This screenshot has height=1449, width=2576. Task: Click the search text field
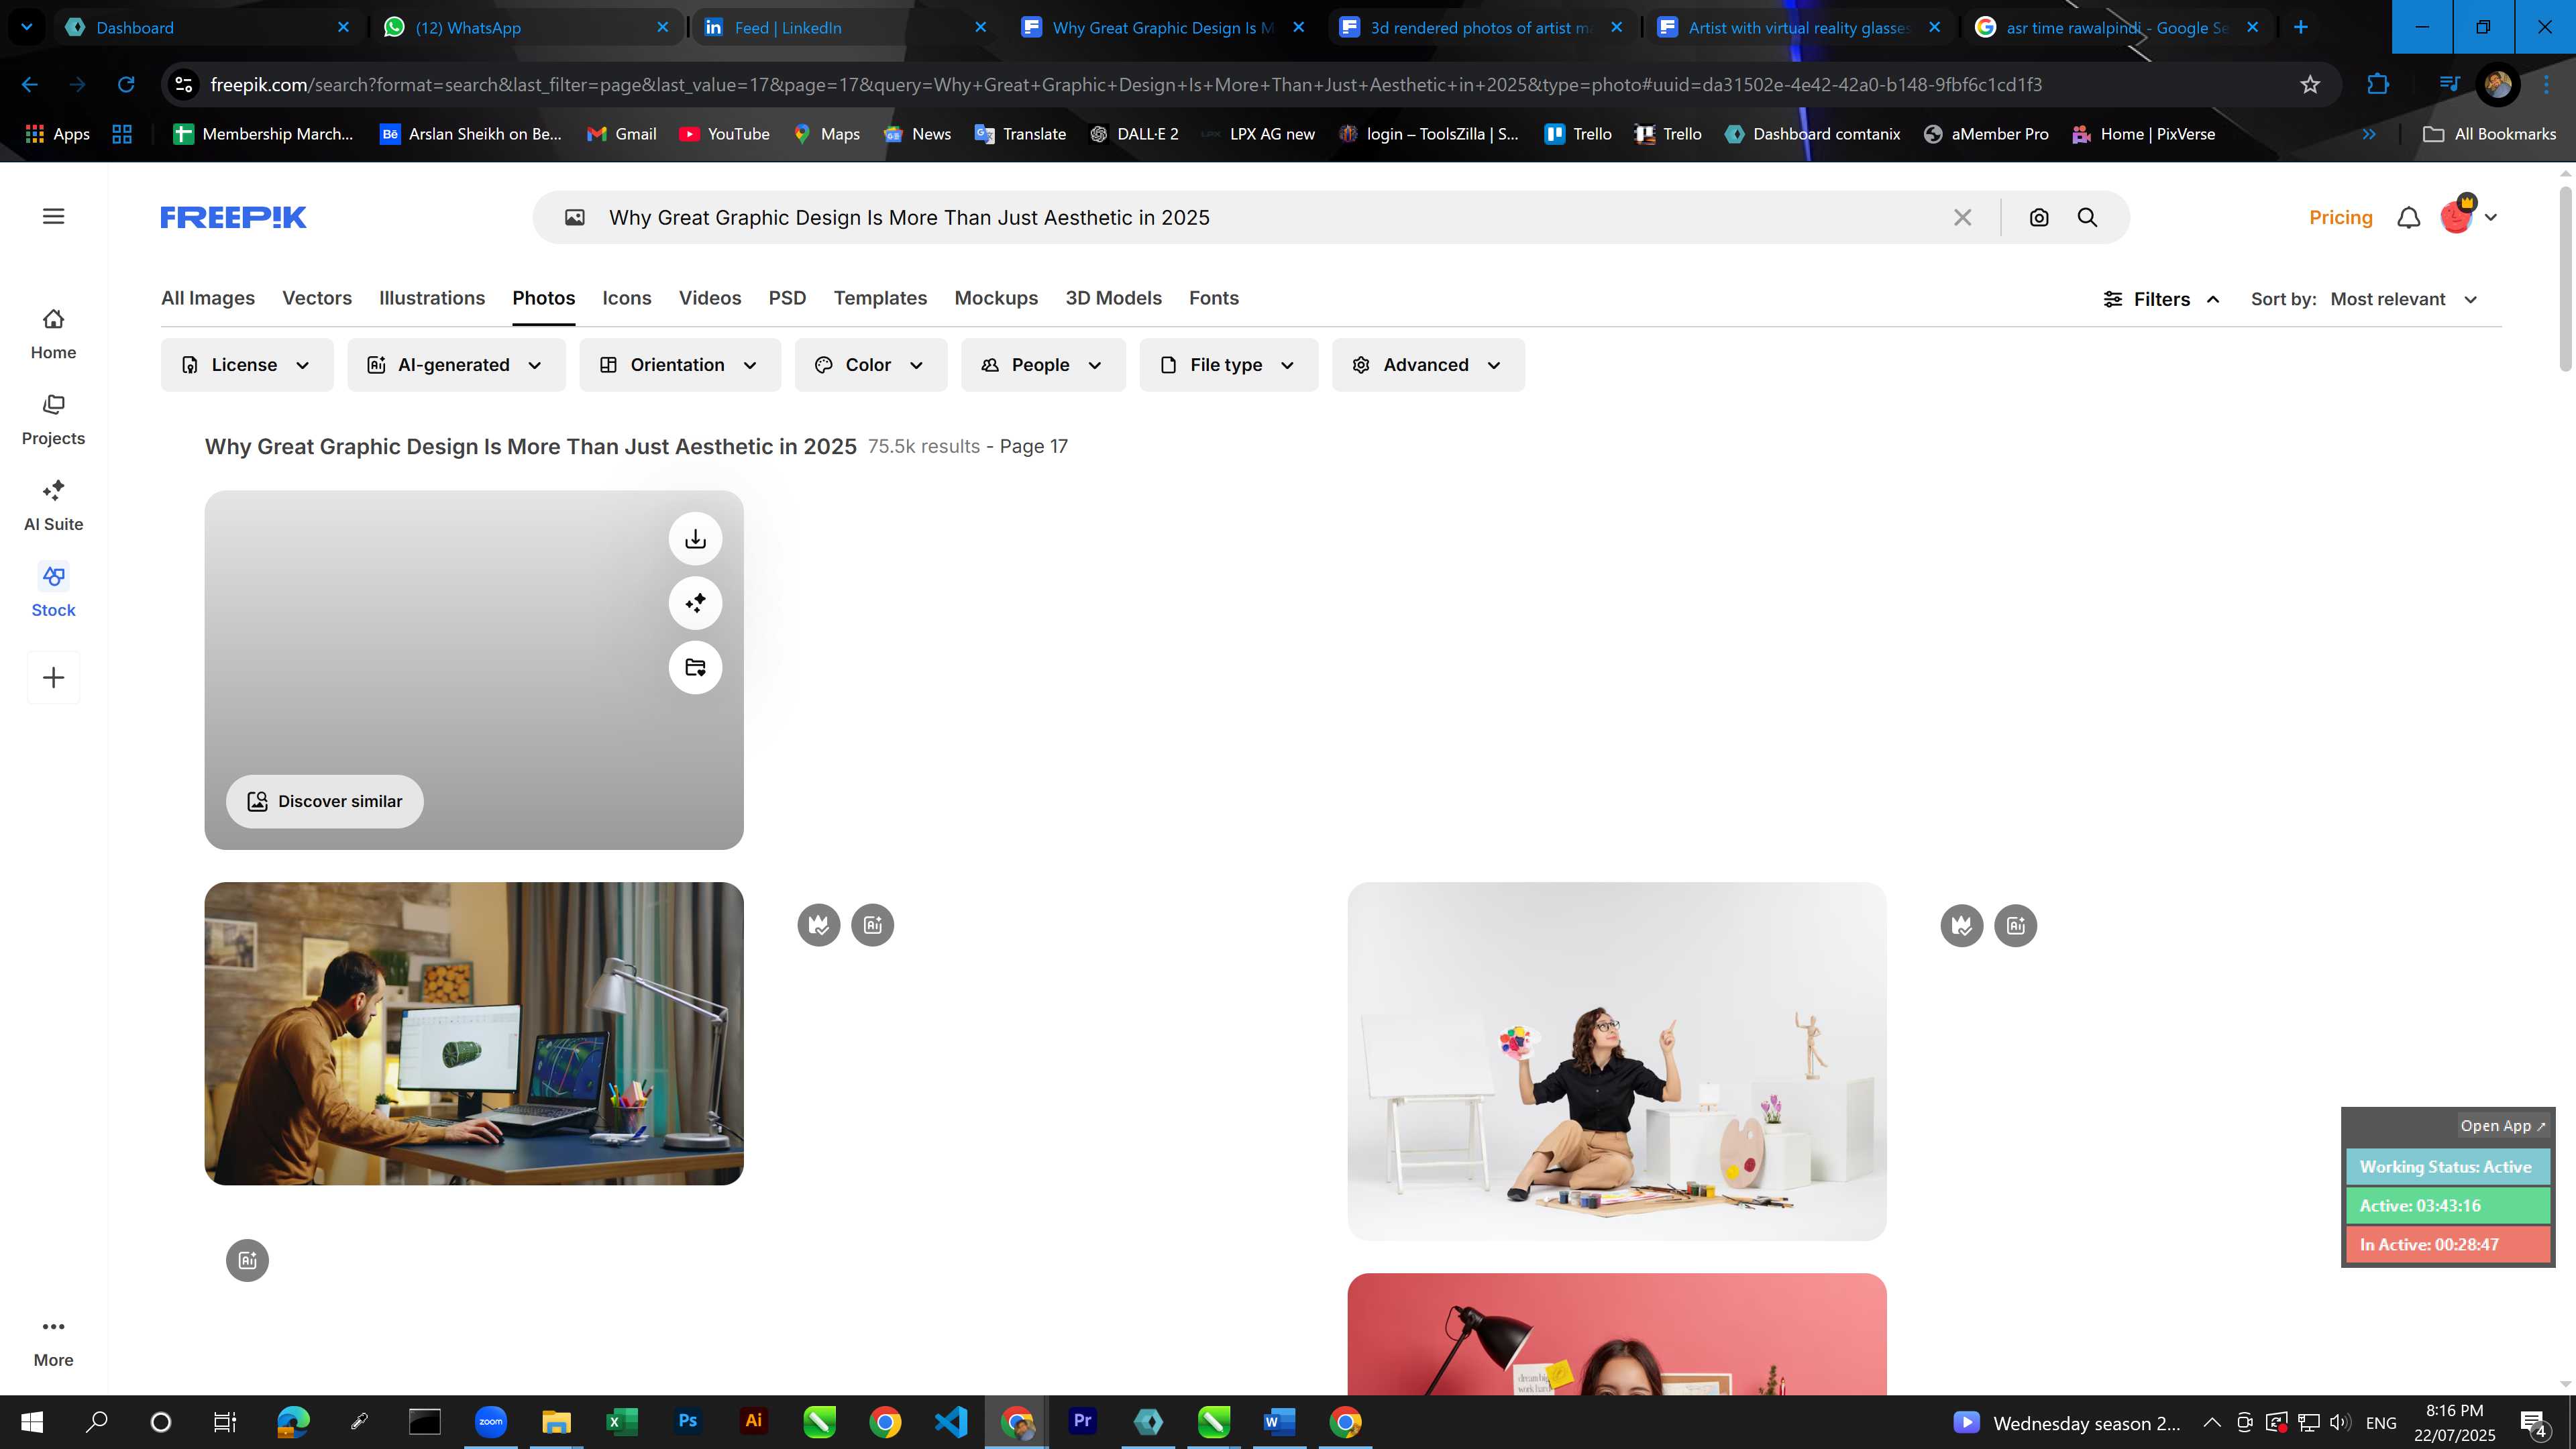pos(1270,217)
